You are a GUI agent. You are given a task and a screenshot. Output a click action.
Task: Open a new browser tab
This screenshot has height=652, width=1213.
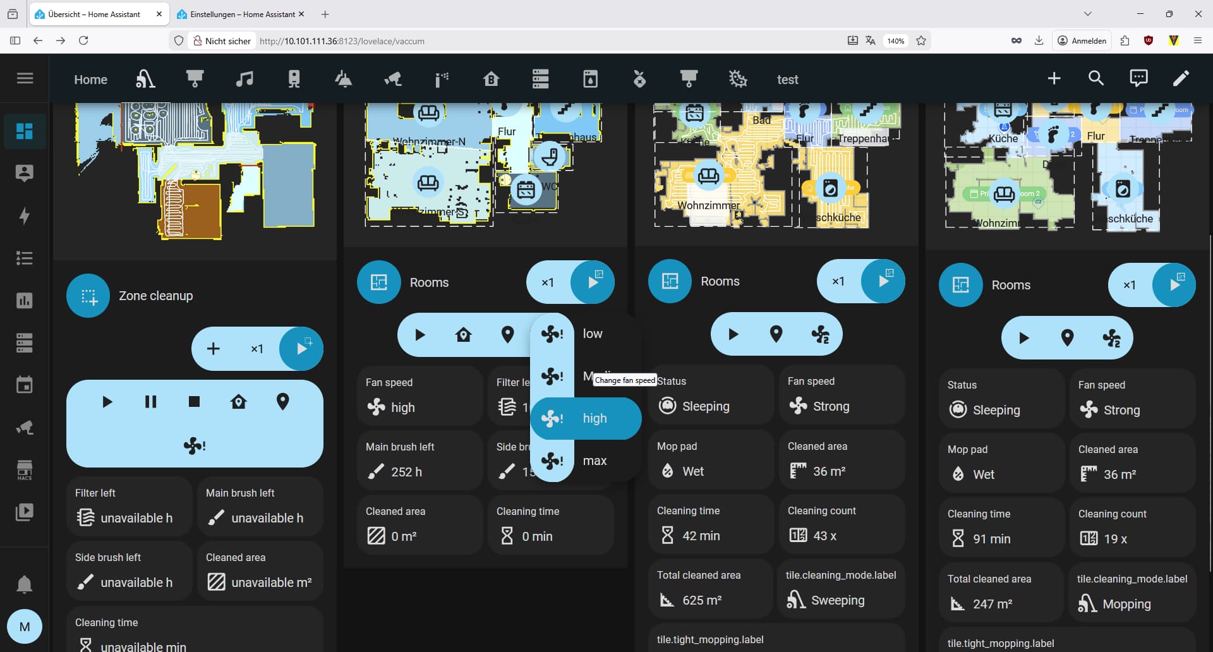tap(325, 14)
